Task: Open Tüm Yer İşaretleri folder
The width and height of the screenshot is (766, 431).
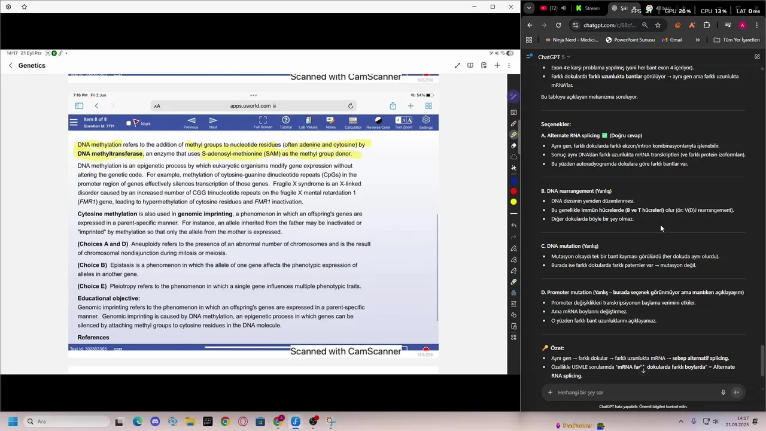Action: [737, 40]
